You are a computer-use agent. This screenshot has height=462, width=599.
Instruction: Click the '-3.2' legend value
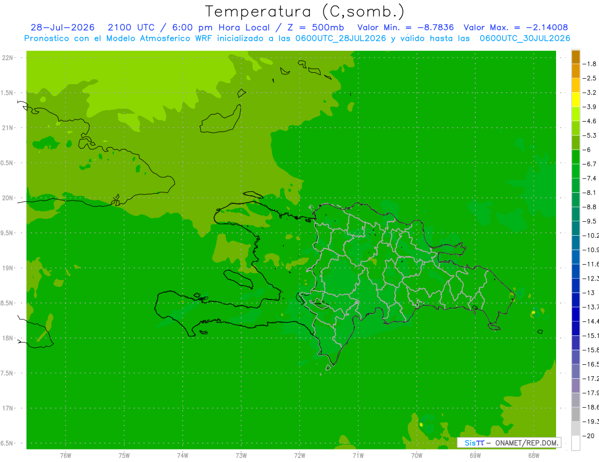pos(590,93)
